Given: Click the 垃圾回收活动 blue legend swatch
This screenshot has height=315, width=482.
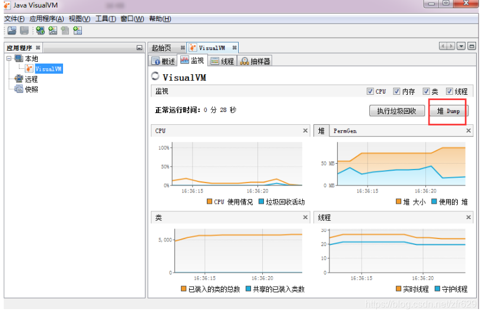Looking at the screenshot, I should [x=261, y=201].
